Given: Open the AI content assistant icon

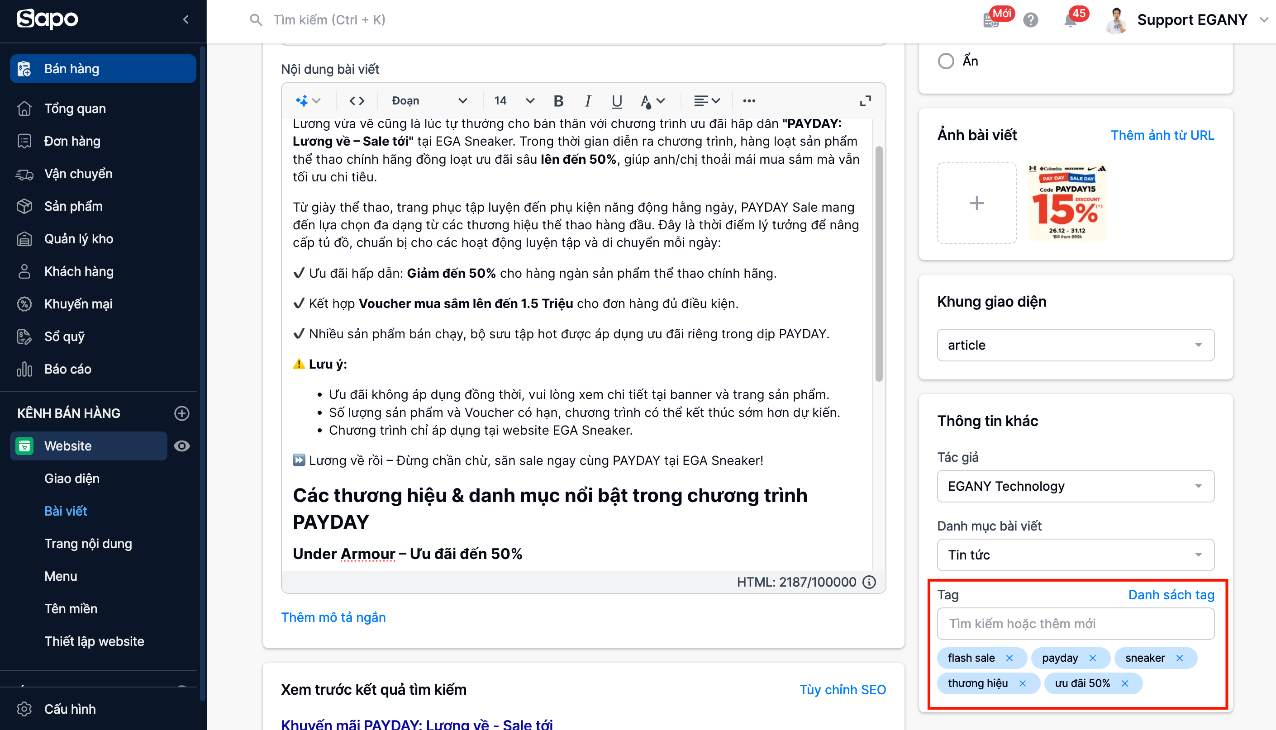Looking at the screenshot, I should (302, 101).
